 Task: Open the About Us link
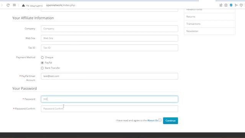pos(153,120)
